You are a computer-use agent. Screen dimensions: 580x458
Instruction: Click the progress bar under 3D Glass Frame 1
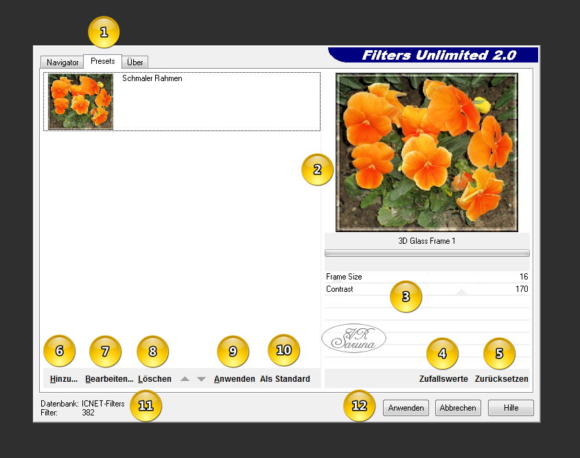(427, 253)
